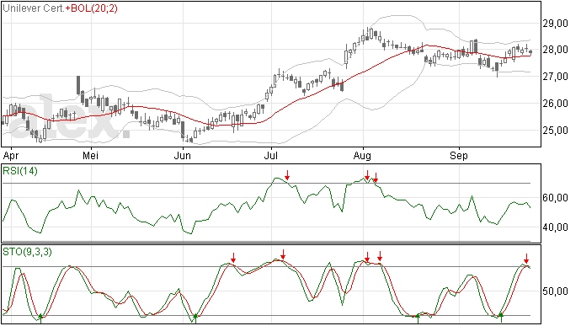The width and height of the screenshot is (581, 326).
Task: Click the Jul month label
Action: pos(271,155)
